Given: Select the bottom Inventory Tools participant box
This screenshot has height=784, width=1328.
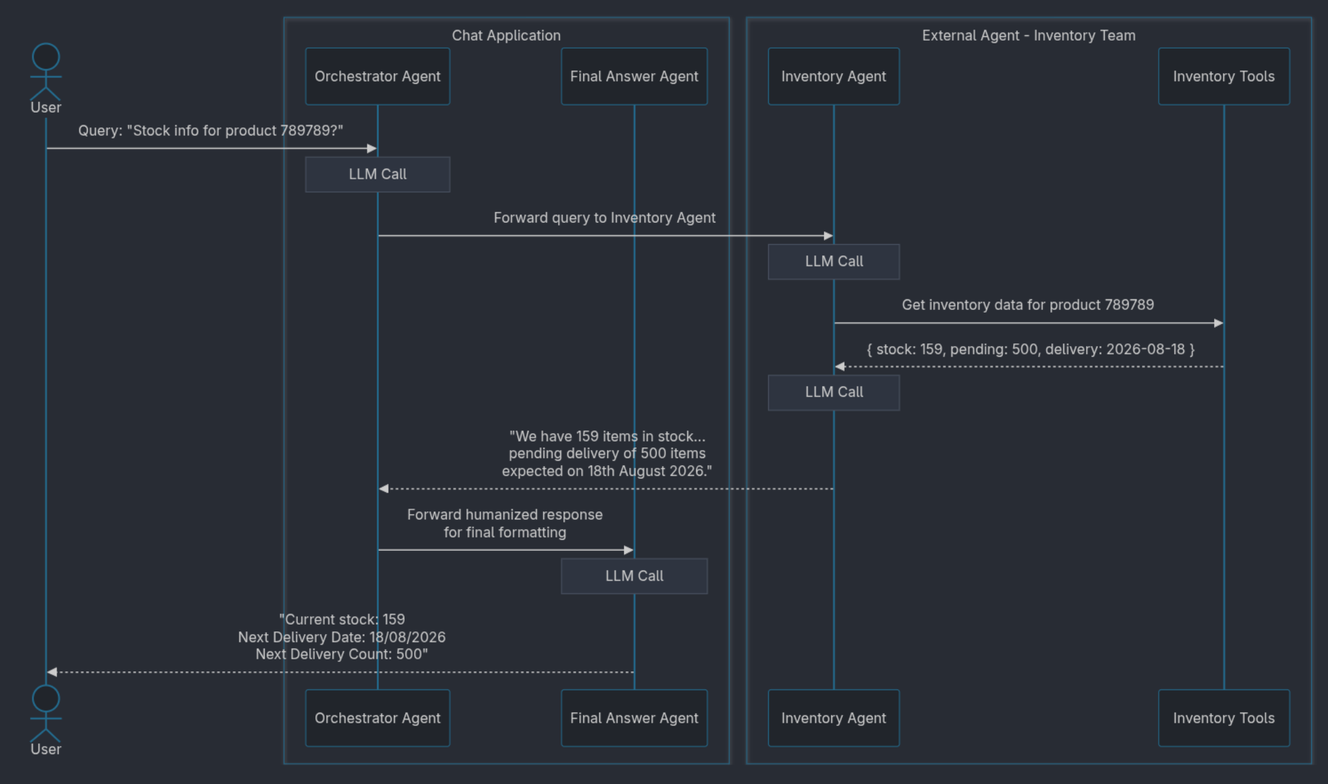Looking at the screenshot, I should point(1224,718).
